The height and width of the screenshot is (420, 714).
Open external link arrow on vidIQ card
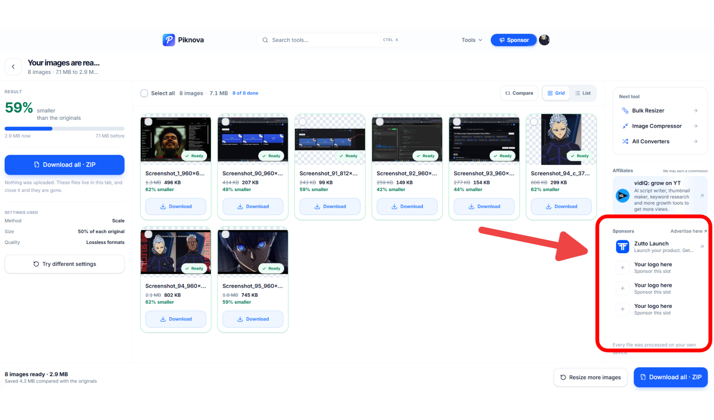(702, 196)
